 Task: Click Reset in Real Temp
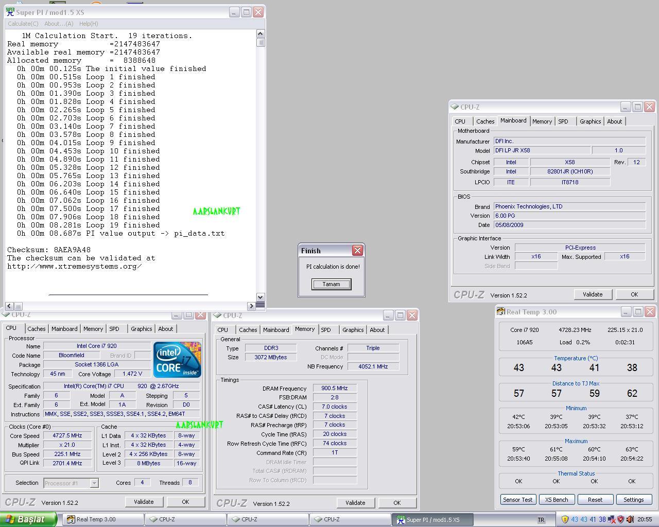(x=595, y=500)
